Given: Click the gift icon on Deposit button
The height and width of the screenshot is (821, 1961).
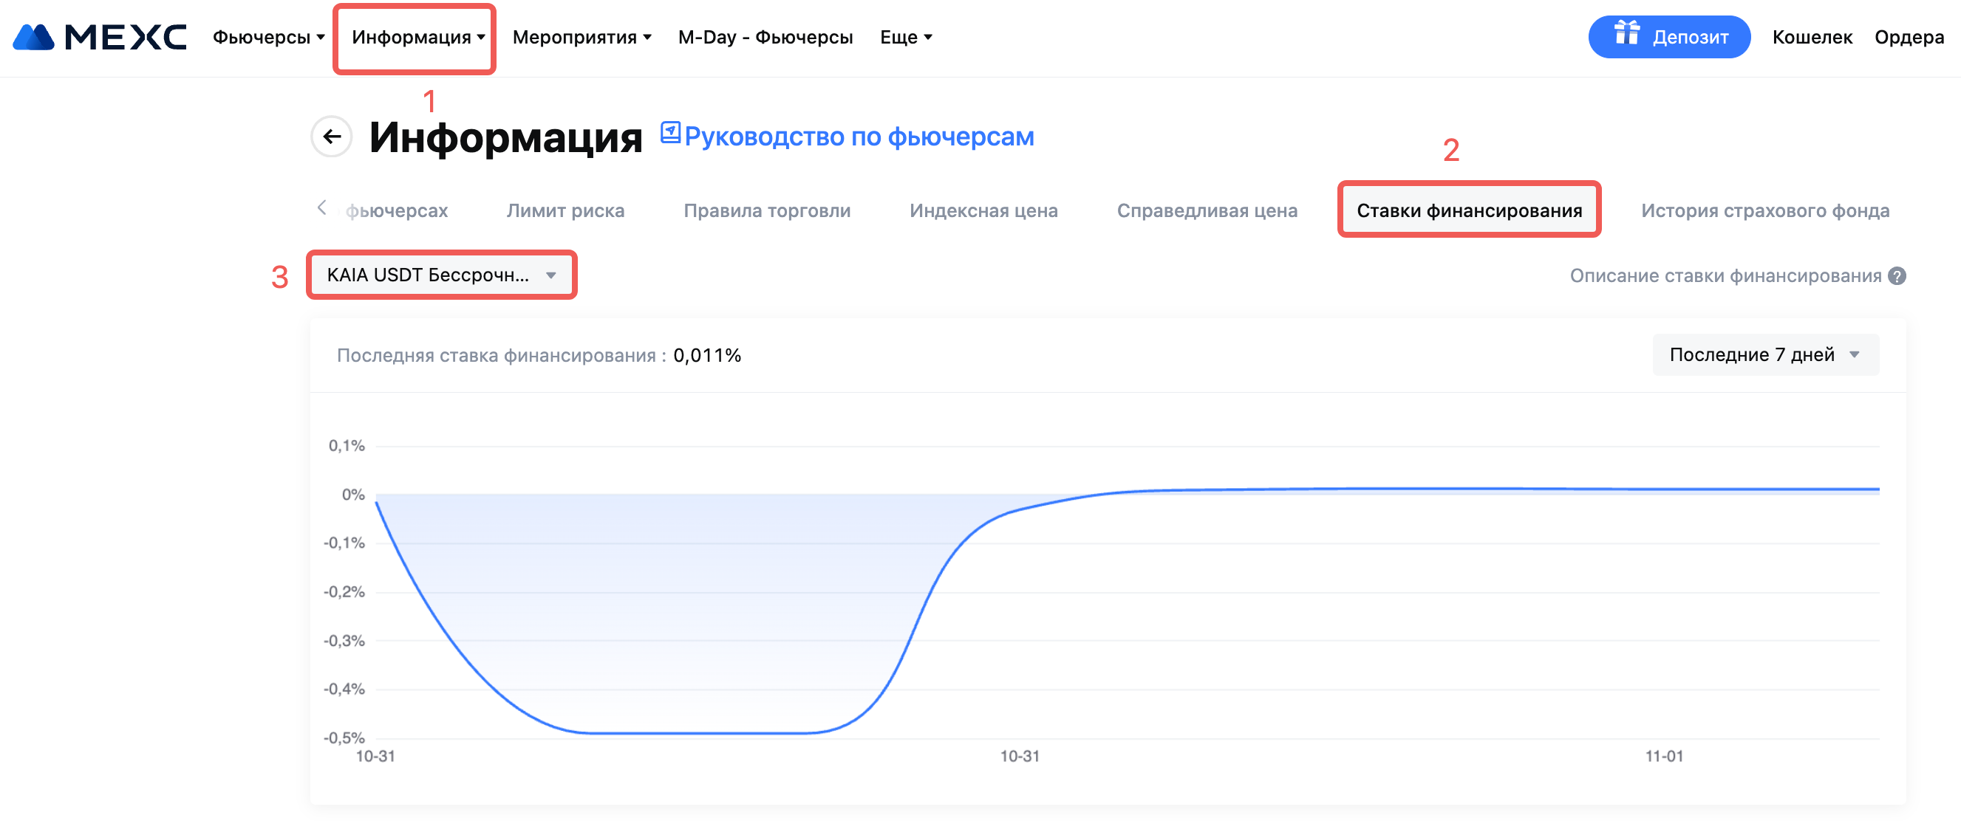Looking at the screenshot, I should pyautogui.click(x=1627, y=34).
